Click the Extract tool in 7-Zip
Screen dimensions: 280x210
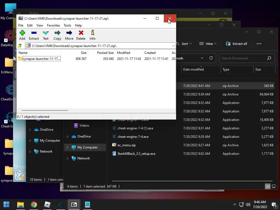coord(34,35)
